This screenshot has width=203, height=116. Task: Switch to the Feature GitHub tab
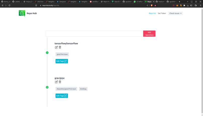pos(160,2)
